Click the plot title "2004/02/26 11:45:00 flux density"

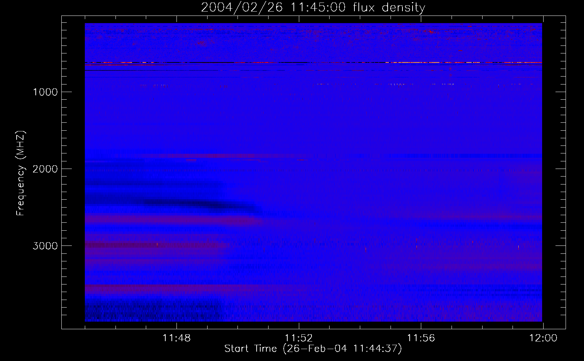tap(313, 7)
